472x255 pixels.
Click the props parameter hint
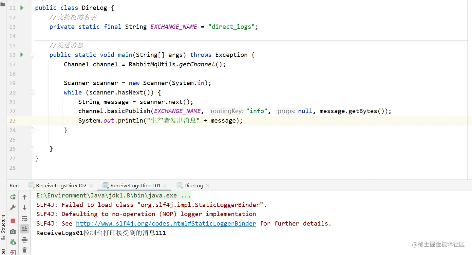(x=286, y=111)
